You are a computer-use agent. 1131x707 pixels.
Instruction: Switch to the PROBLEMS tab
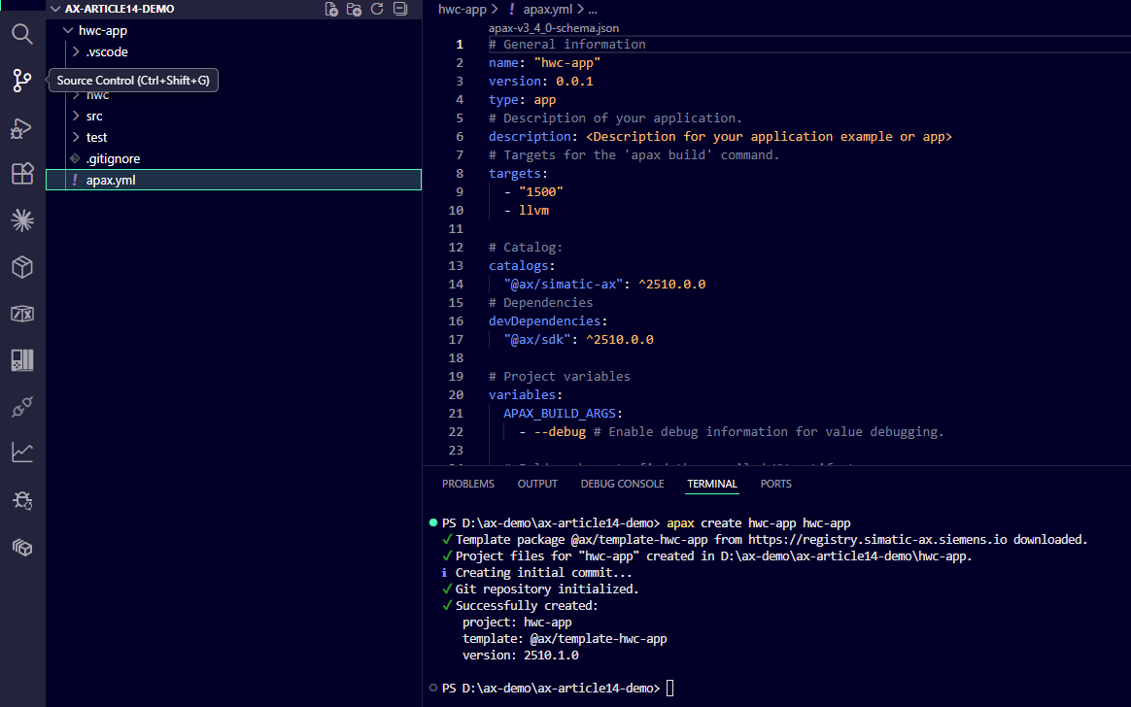468,484
